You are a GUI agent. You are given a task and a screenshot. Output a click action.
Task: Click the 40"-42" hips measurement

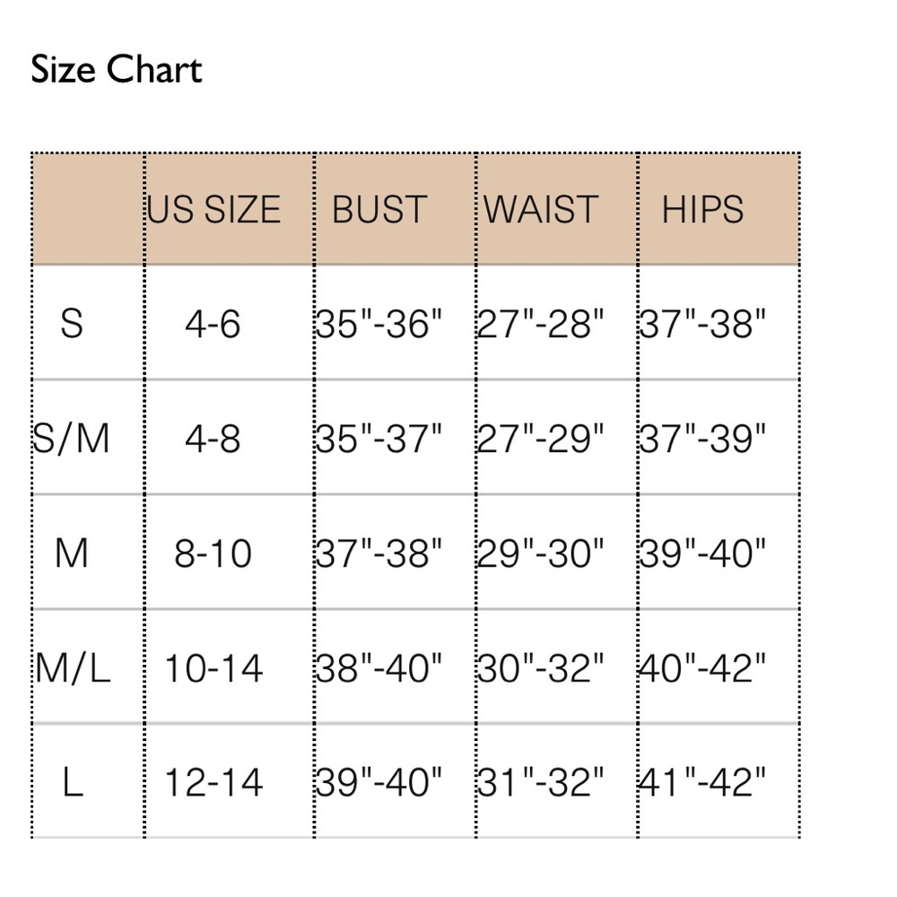[702, 667]
